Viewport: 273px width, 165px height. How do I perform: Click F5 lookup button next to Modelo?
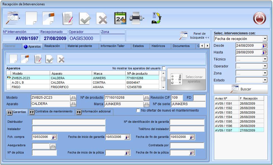pos(74,98)
